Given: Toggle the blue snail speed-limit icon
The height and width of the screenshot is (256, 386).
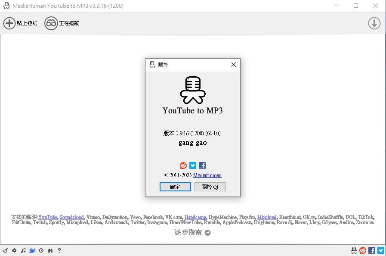Looking at the screenshot, I should [x=32, y=250].
